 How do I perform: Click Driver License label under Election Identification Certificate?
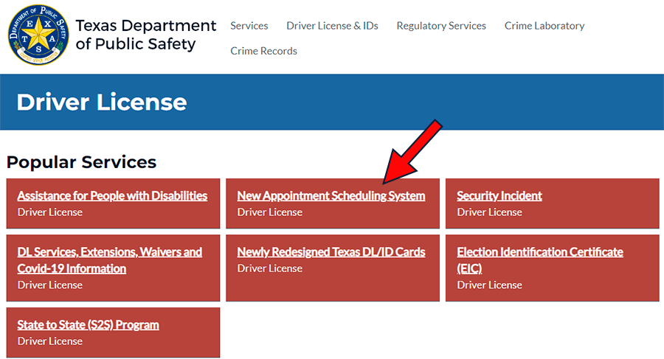[490, 285]
